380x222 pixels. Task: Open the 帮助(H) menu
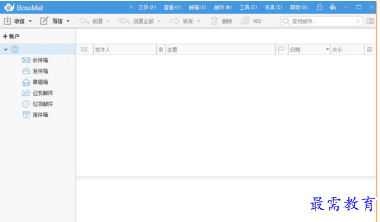298,7
